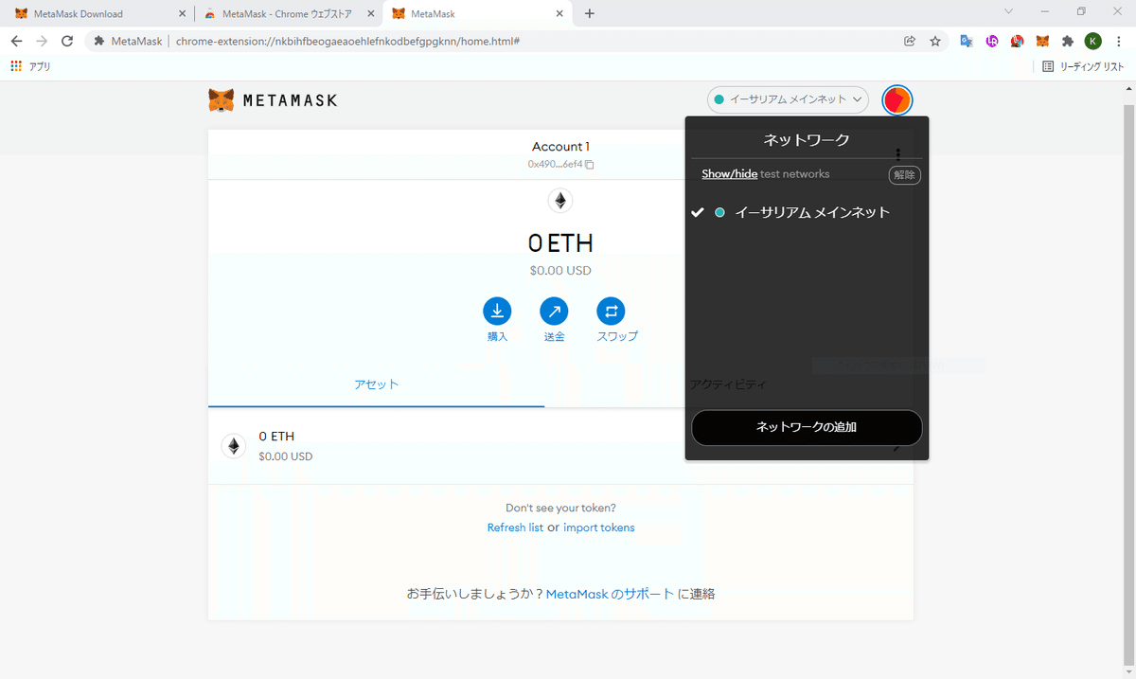Switch to the アクティビティ tab
This screenshot has width=1136, height=679.
tap(728, 384)
